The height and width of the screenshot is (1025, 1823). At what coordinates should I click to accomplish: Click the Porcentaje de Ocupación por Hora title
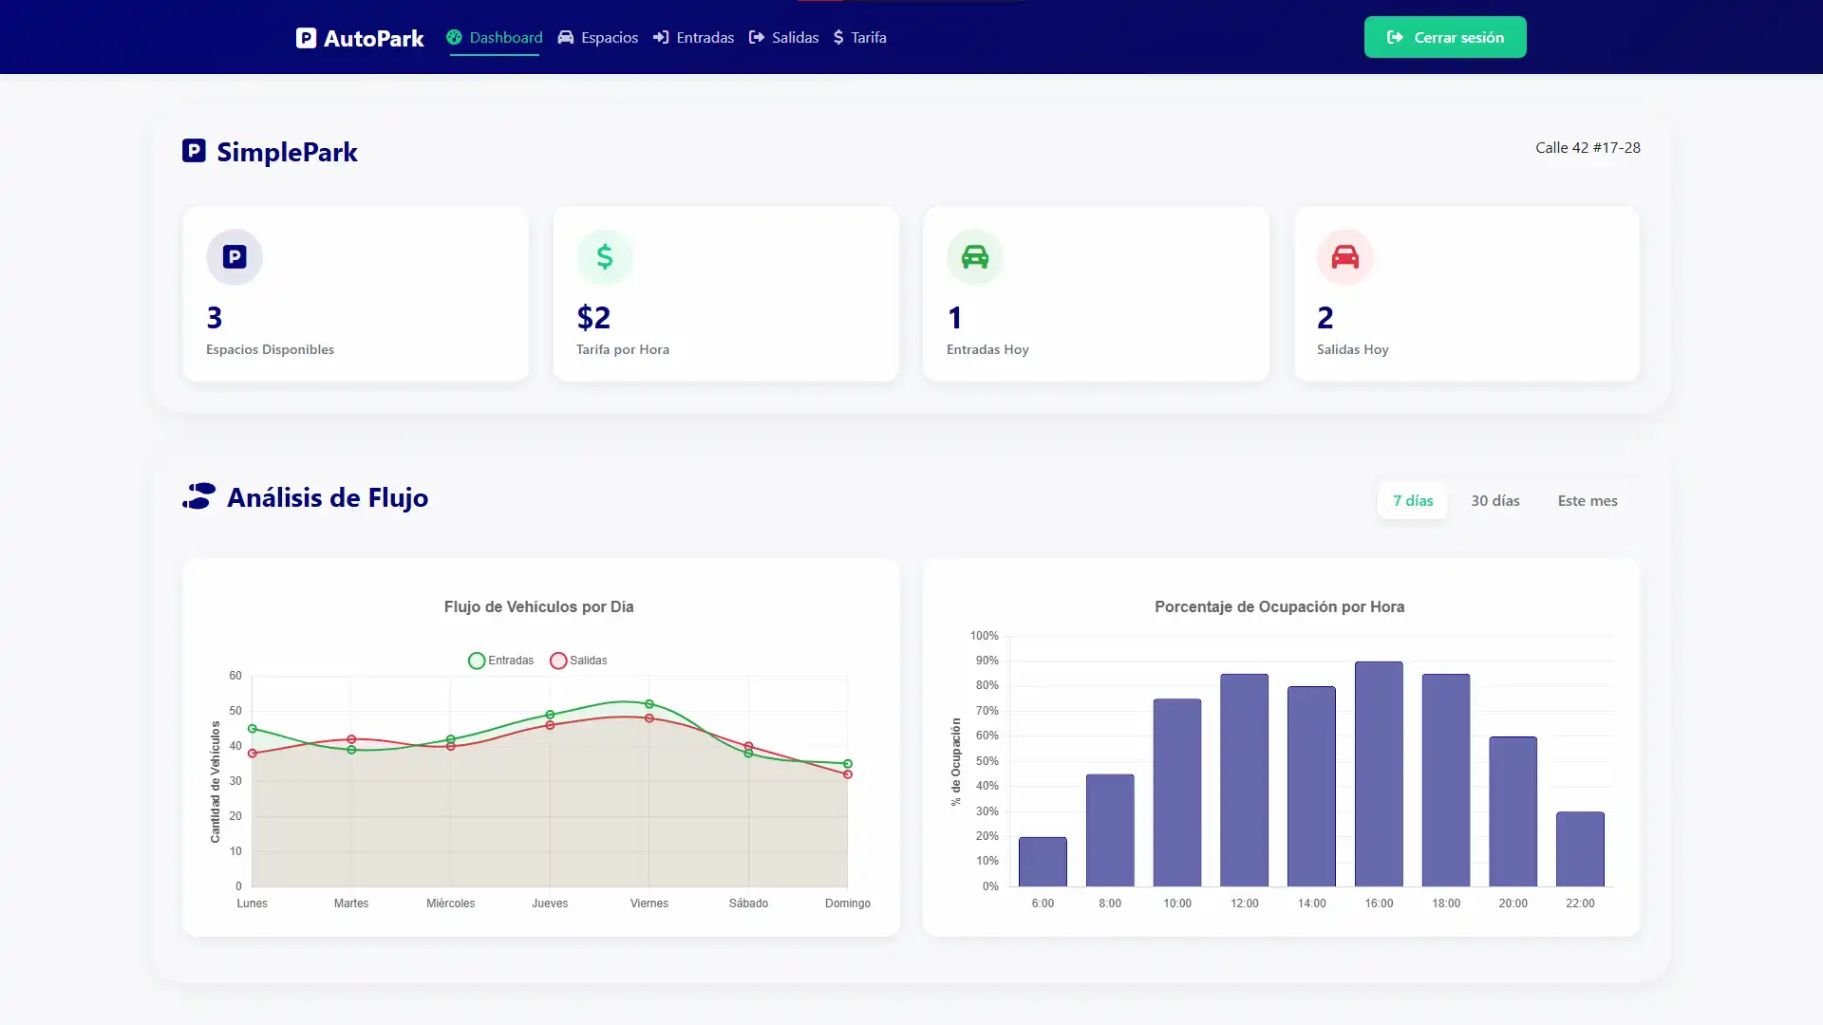[x=1279, y=606]
